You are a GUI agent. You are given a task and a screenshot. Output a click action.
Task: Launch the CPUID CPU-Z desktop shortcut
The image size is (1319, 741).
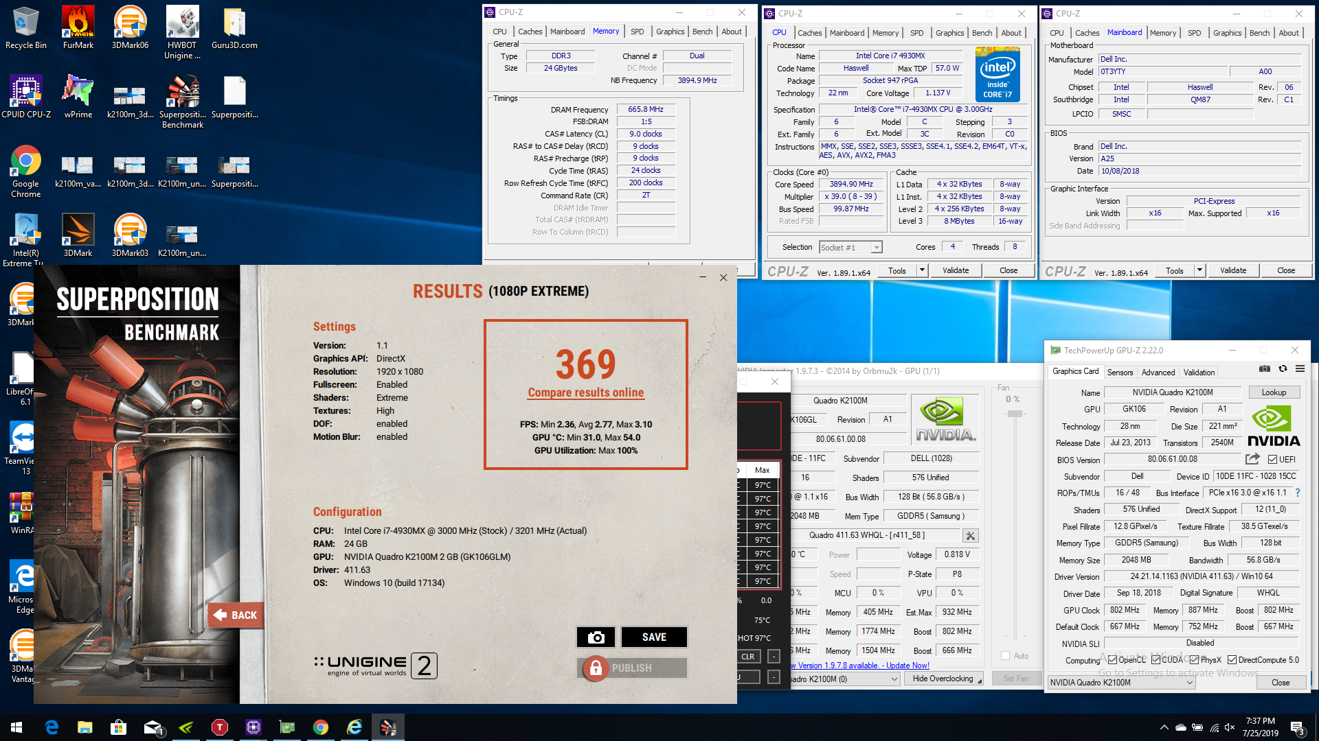26,97
